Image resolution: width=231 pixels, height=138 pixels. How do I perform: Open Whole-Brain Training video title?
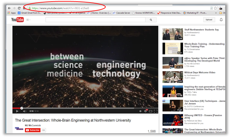(205, 45)
